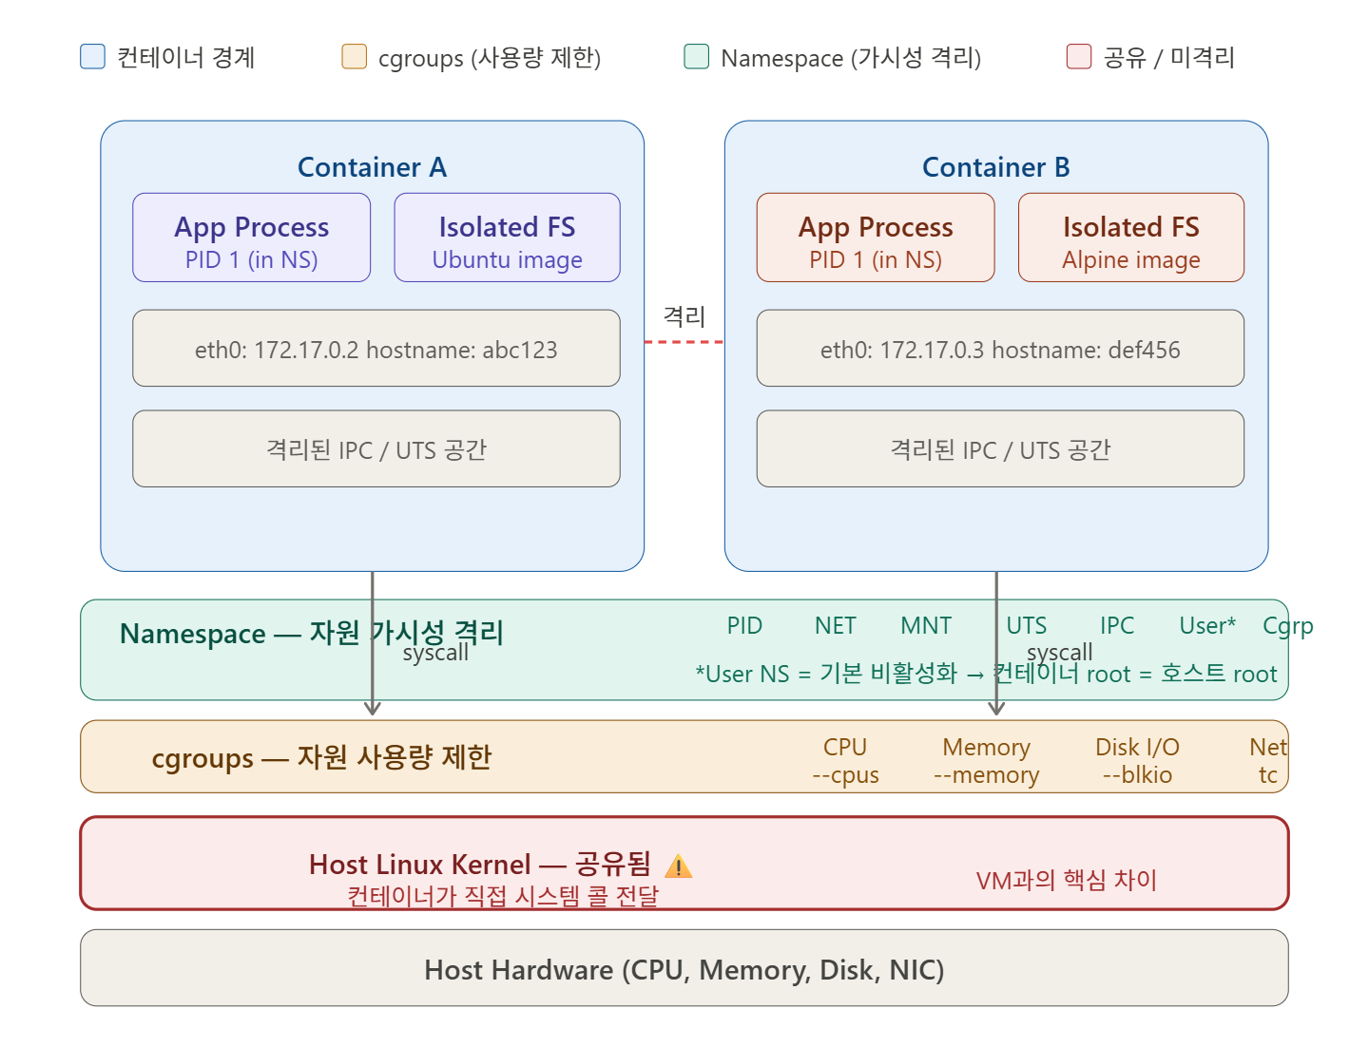Viewport: 1369px width, 1047px height.
Task: Click the 컨테이너 경계 legend label
Action: click(x=185, y=57)
